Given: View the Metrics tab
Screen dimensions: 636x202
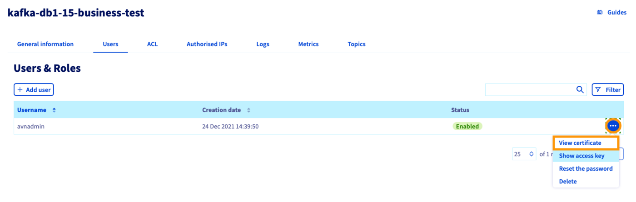Looking at the screenshot, I should [308, 44].
